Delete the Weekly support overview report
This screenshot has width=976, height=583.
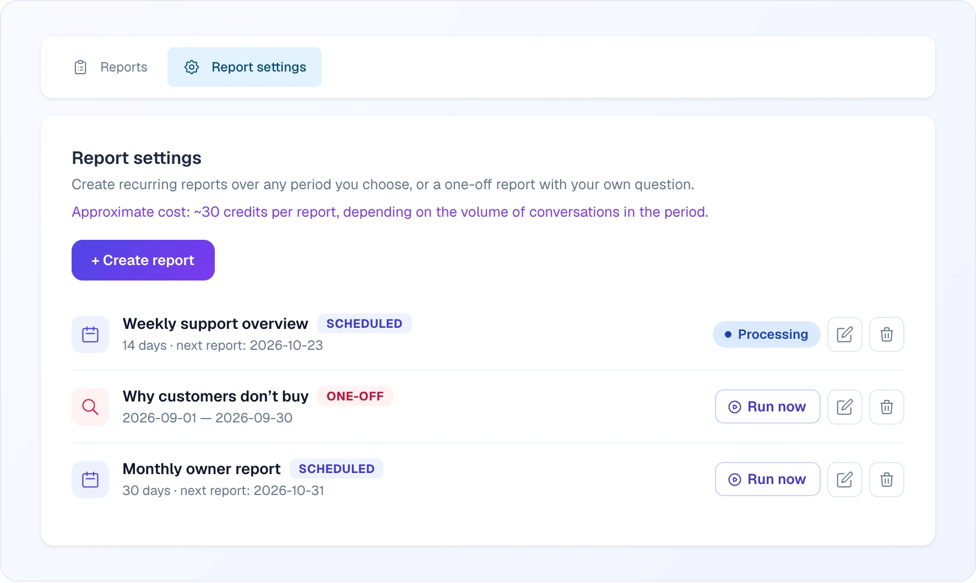[887, 334]
